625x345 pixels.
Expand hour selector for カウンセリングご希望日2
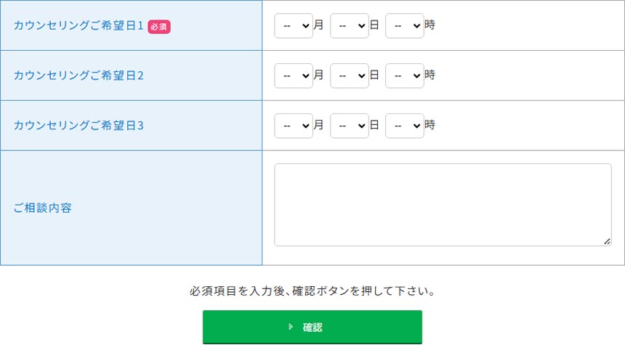coord(404,76)
